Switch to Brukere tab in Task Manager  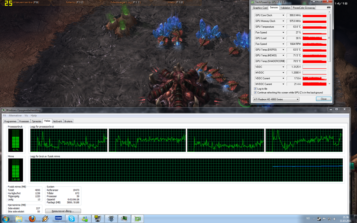click(68, 121)
